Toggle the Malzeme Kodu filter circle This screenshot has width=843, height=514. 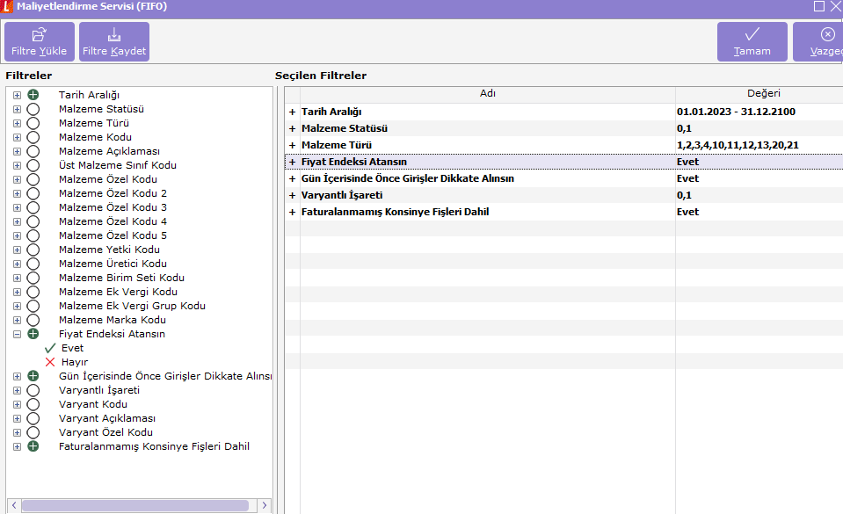[33, 137]
